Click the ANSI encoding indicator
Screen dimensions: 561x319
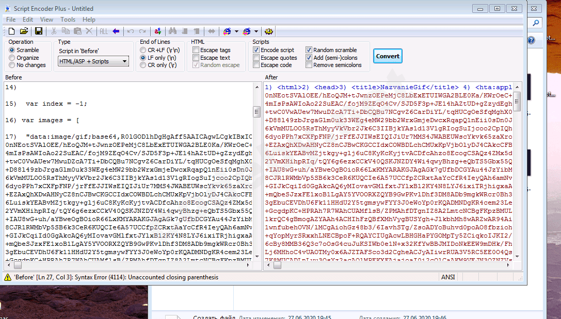(448, 277)
